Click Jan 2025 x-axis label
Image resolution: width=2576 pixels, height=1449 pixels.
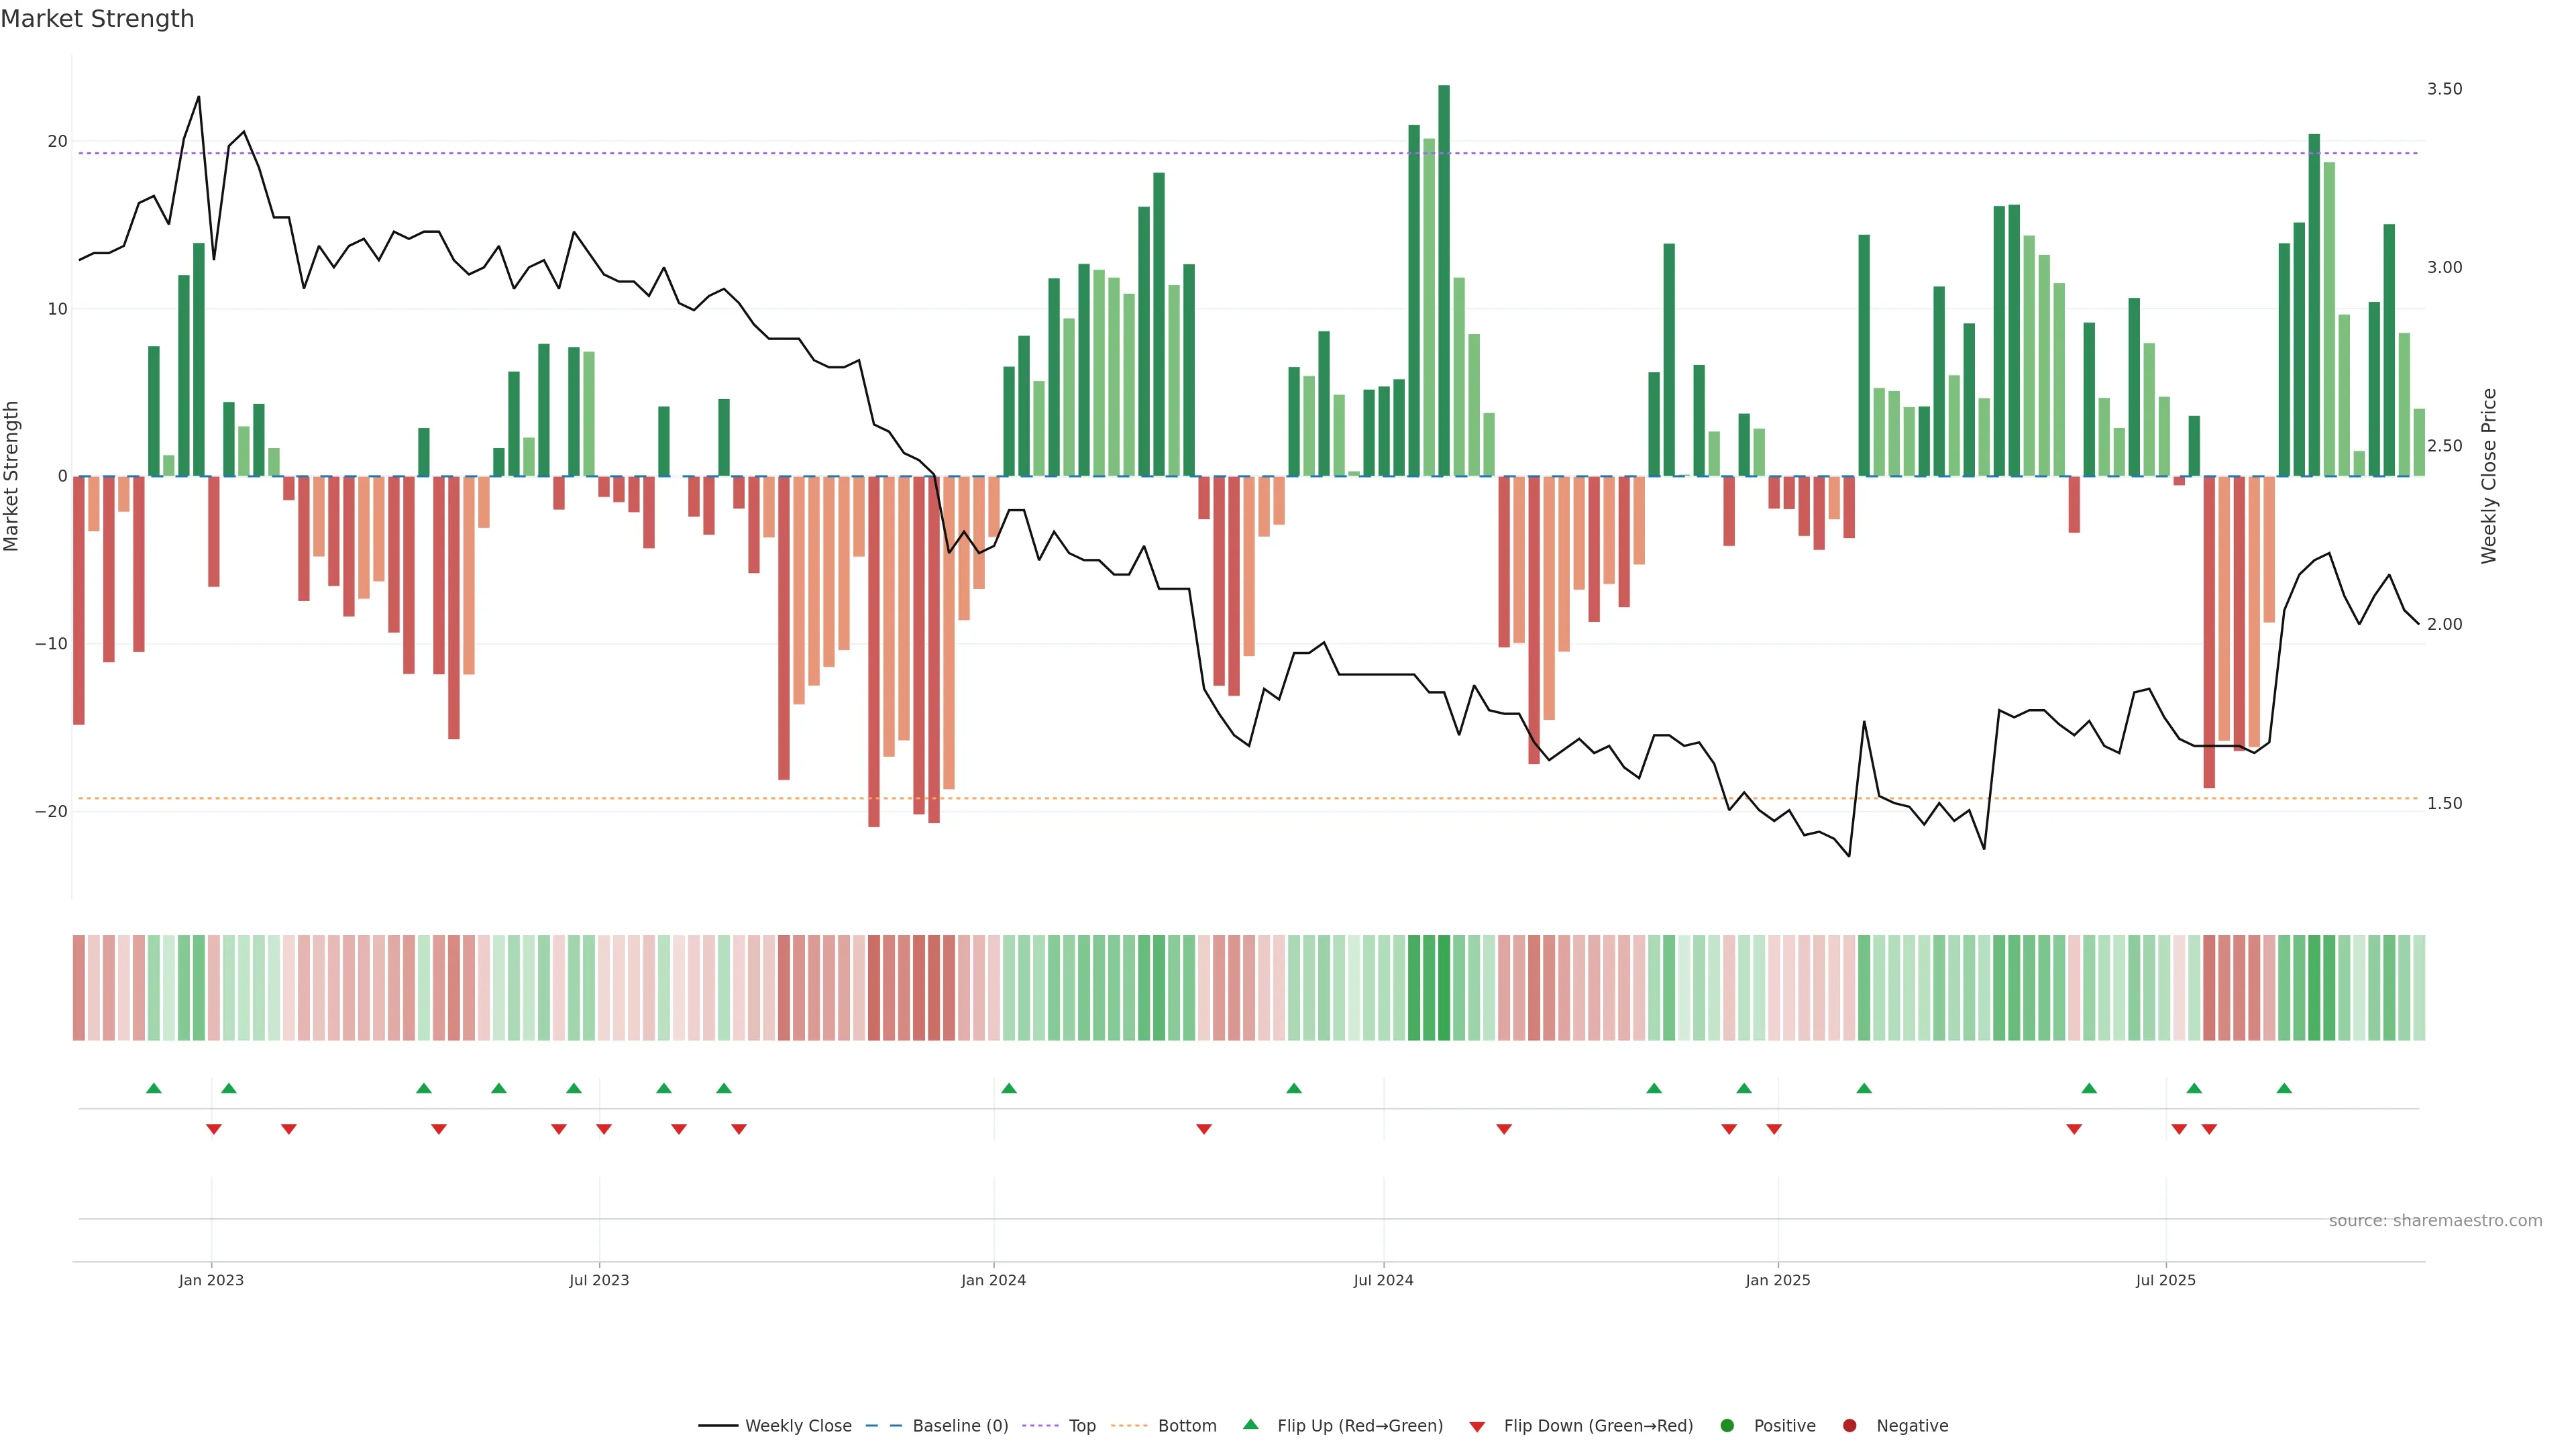1777,1280
